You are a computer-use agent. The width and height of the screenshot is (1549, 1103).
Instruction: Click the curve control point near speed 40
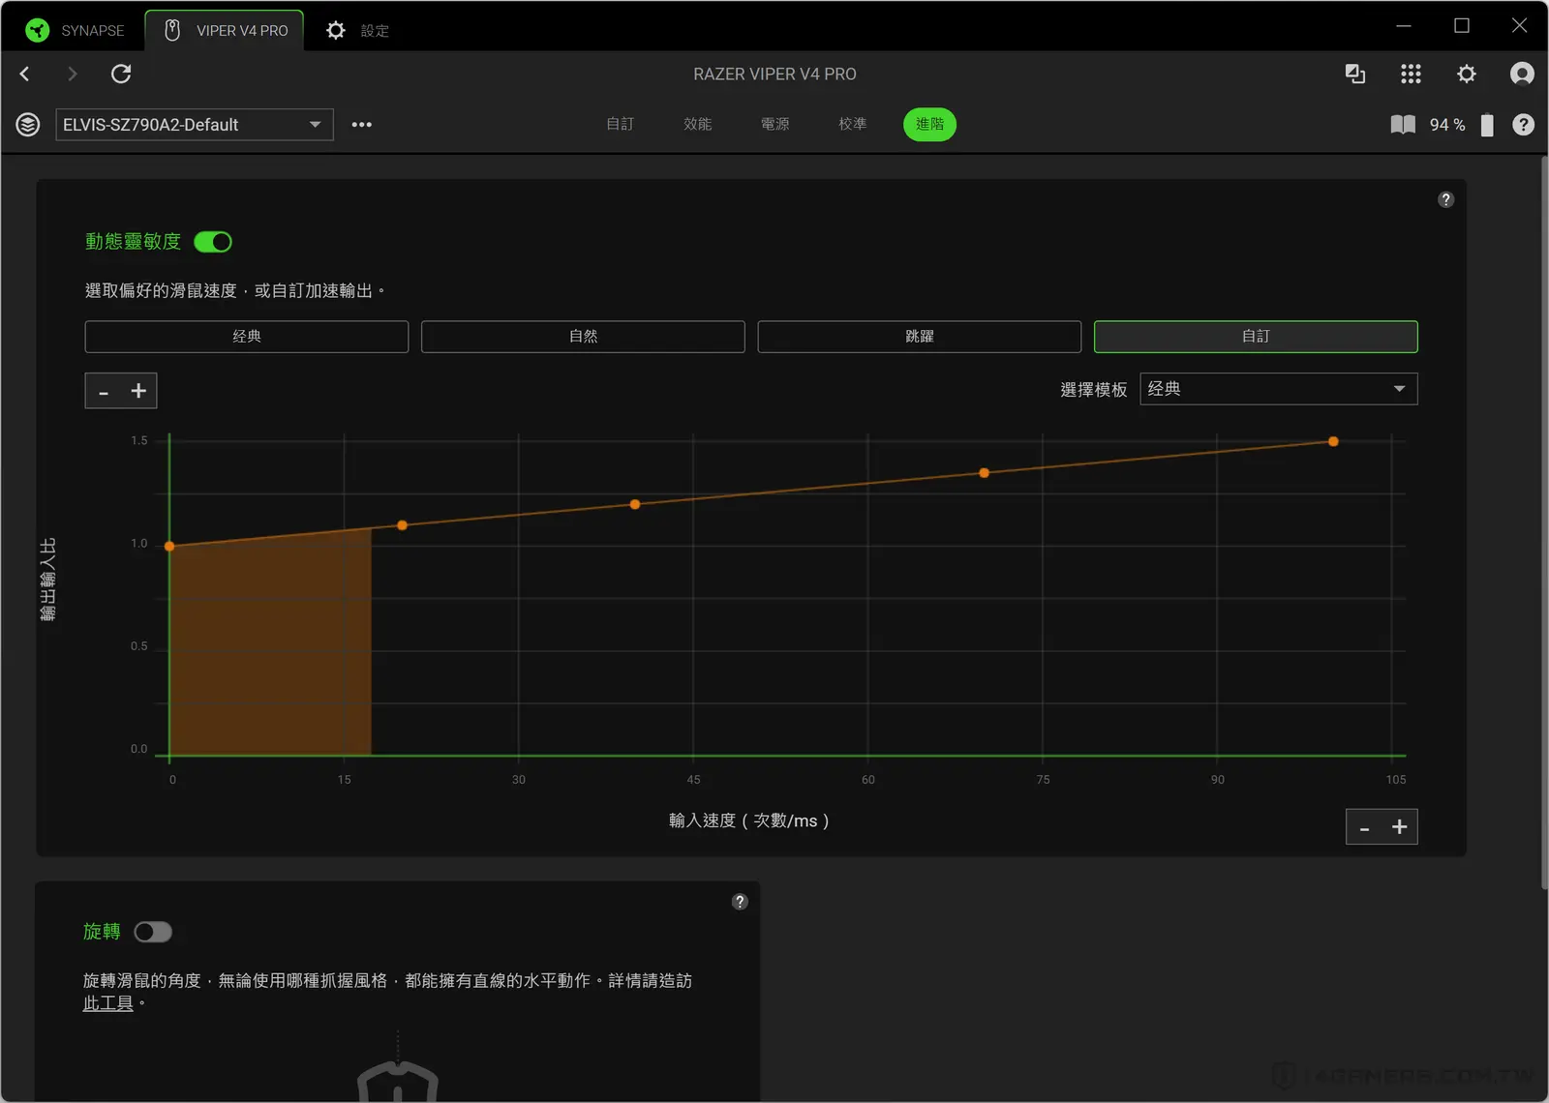coord(635,504)
